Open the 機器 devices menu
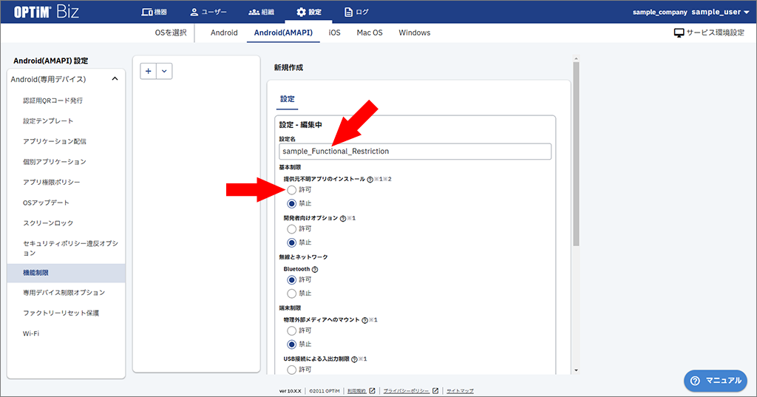This screenshot has width=757, height=397. pyautogui.click(x=154, y=12)
